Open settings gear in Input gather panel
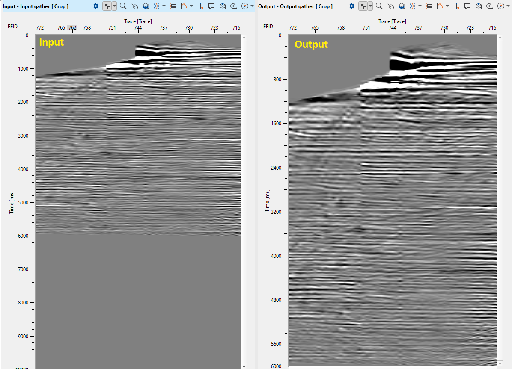This screenshot has width=512, height=369. pos(96,6)
